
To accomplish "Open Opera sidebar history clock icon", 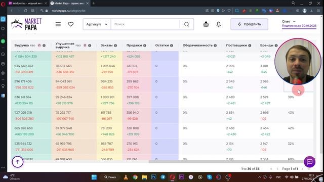I will [3, 54].
